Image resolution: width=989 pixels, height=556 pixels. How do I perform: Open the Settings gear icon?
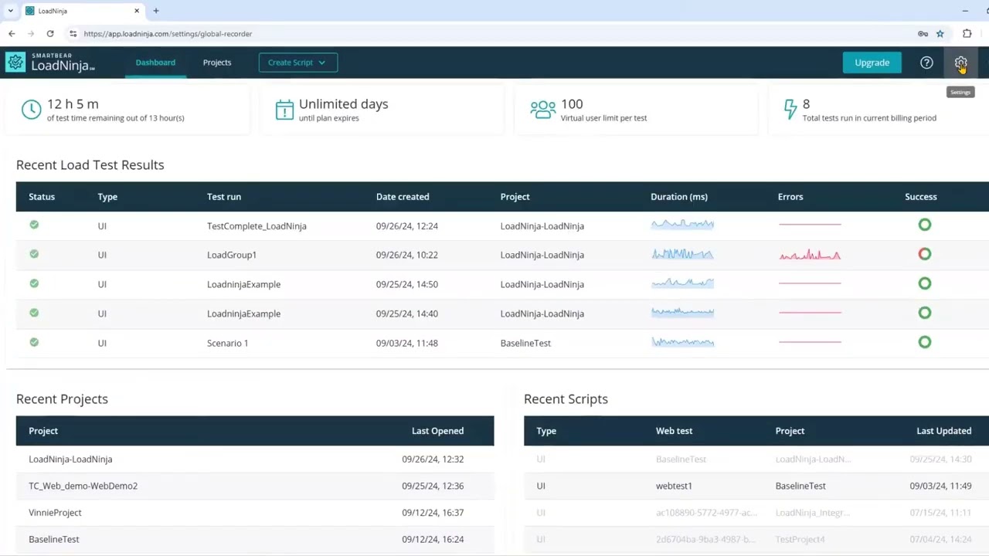[960, 63]
